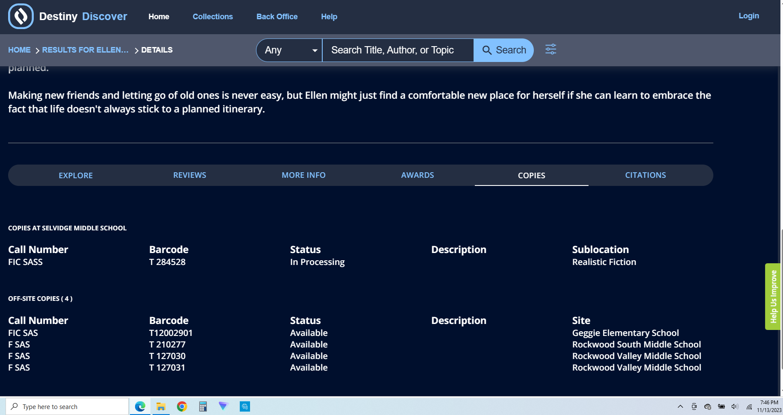
Task: Open the taskbar clock and date
Action: [769, 406]
